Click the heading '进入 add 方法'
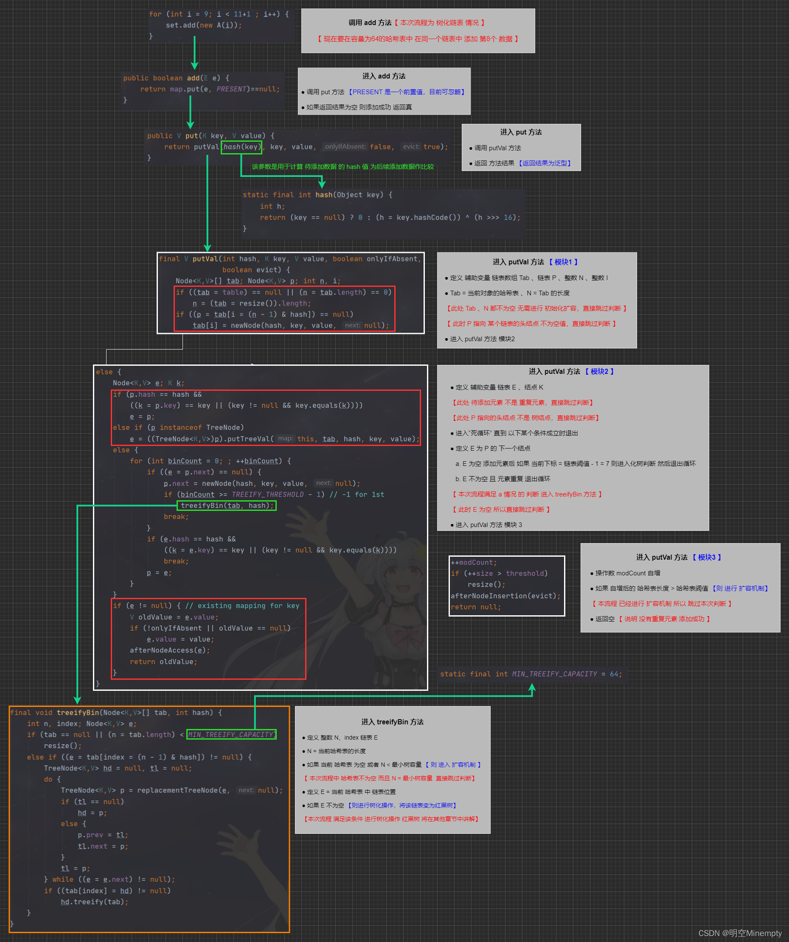This screenshot has height=942, width=789. (x=384, y=76)
